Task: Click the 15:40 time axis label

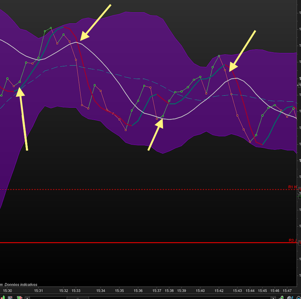Action: pyautogui.click(x=200, y=290)
